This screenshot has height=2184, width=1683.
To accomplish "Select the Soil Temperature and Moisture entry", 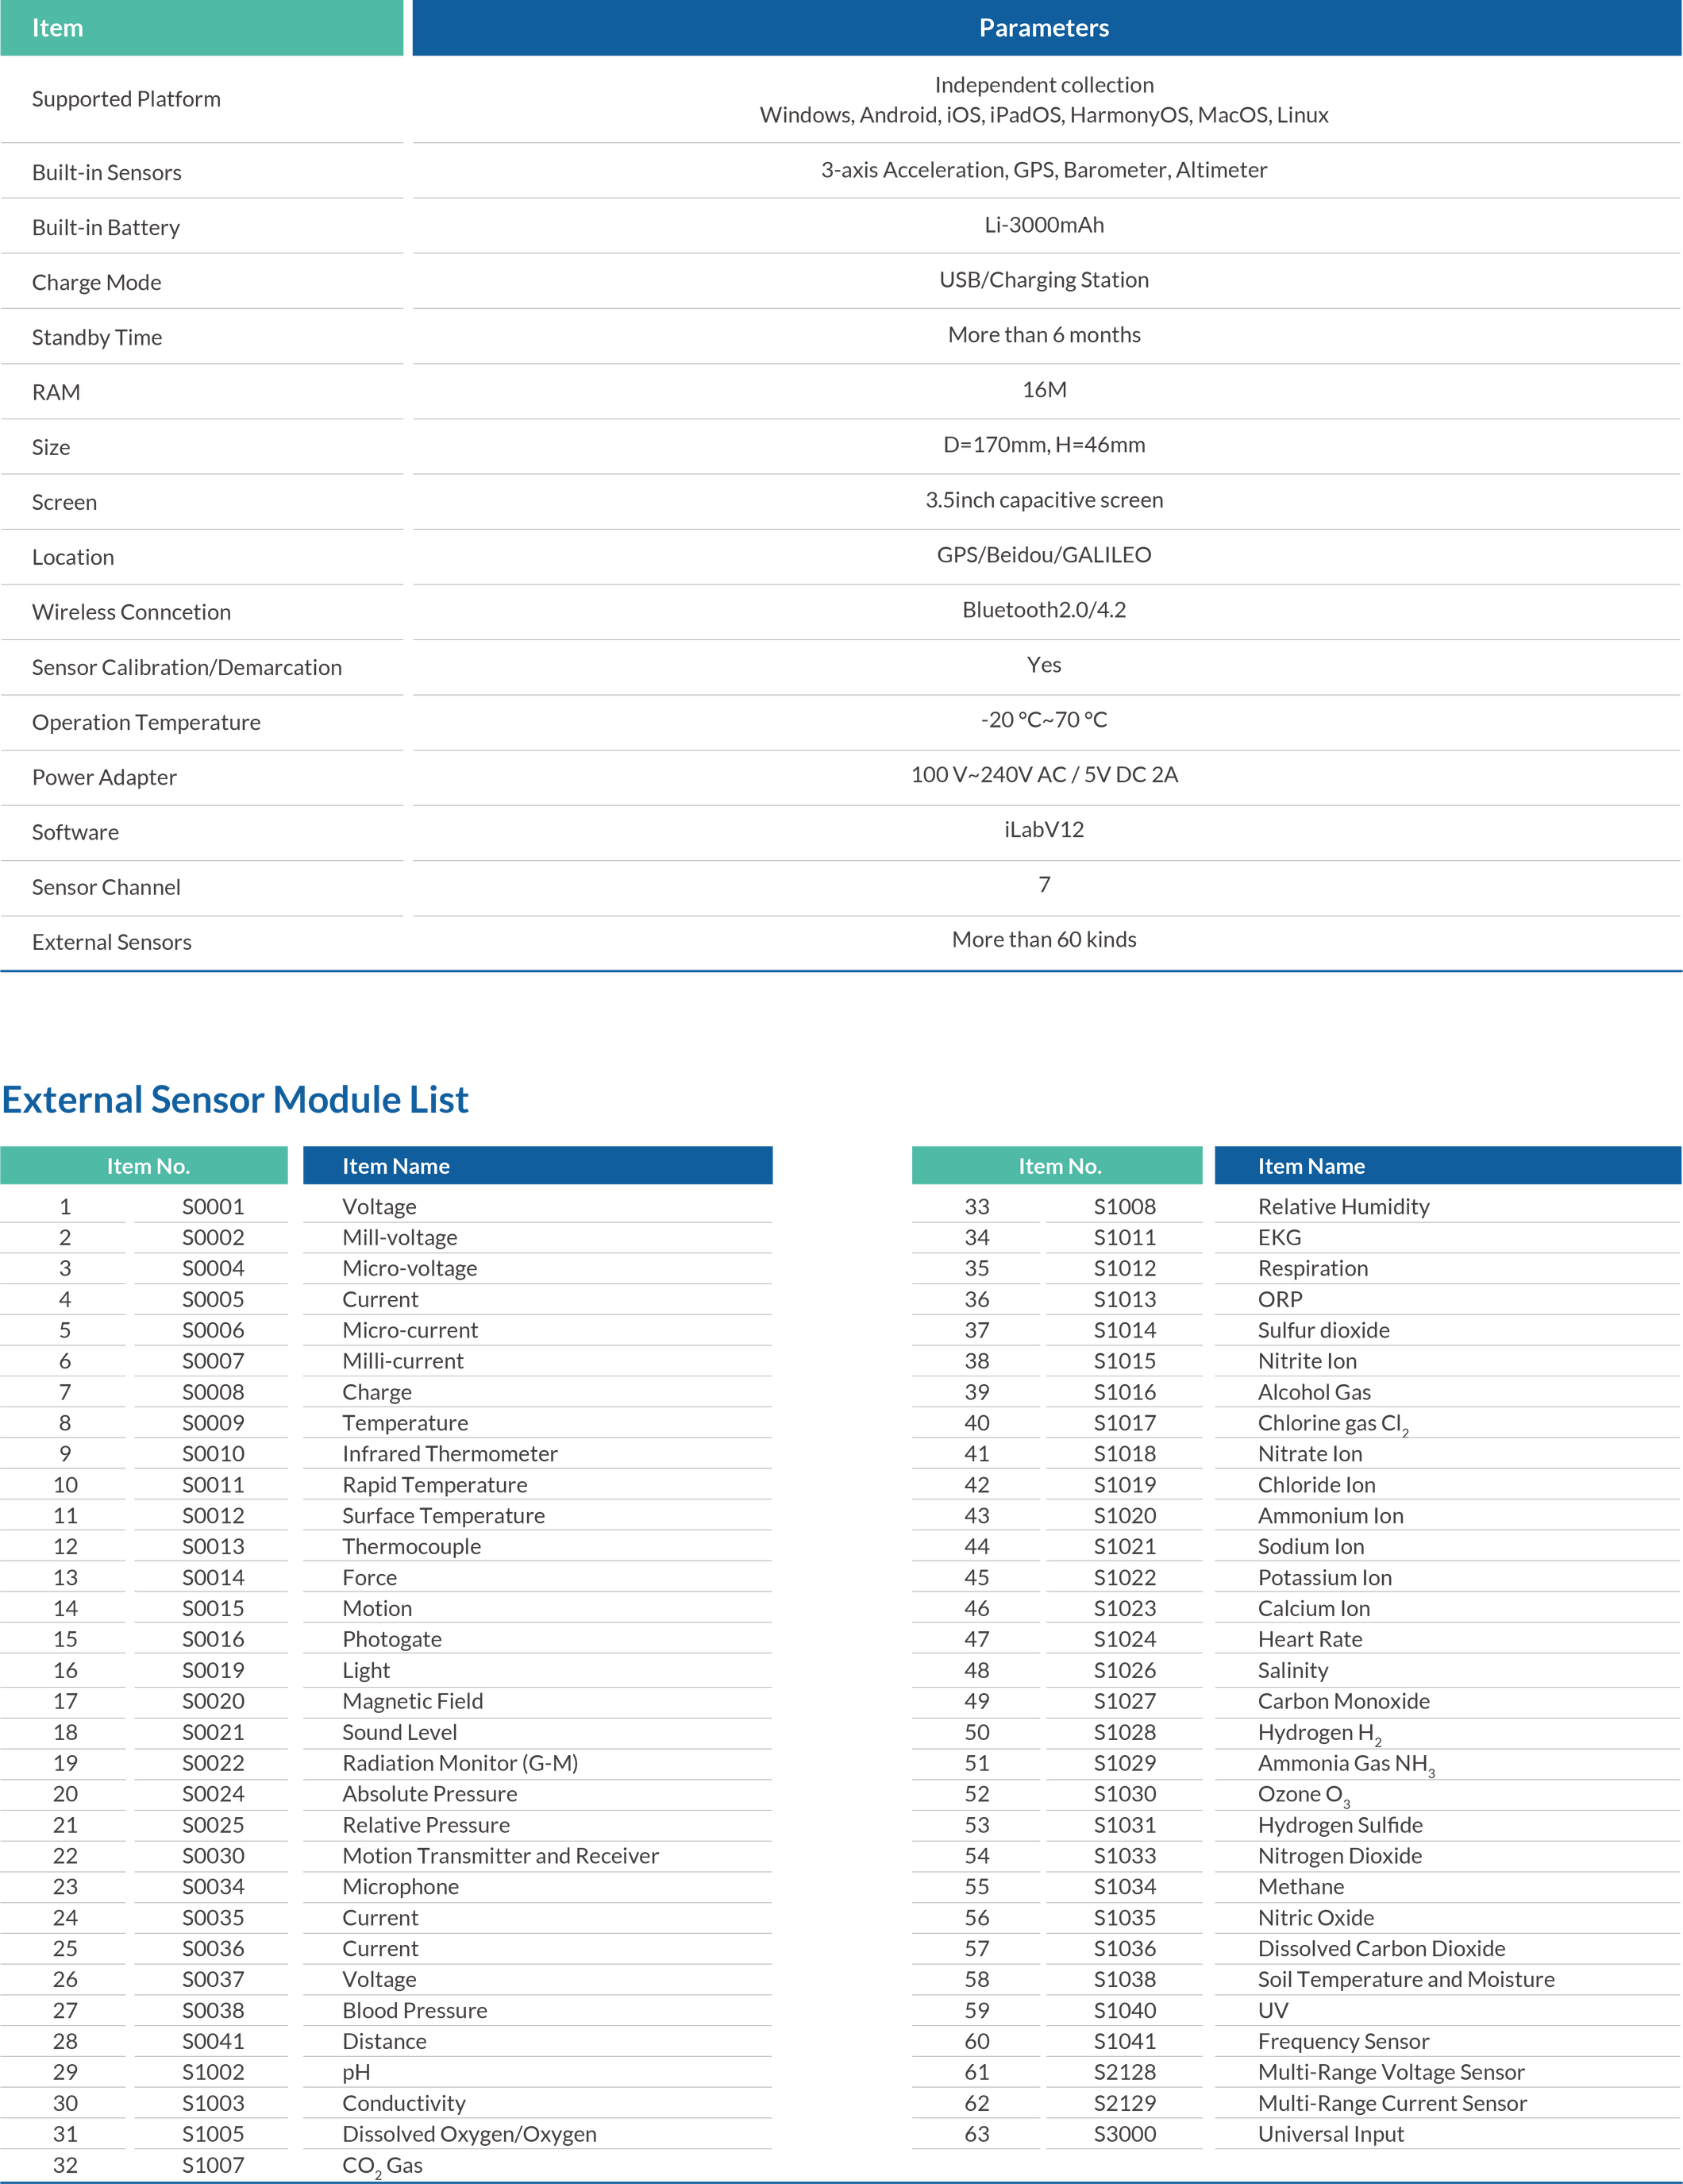I will tap(1406, 1979).
